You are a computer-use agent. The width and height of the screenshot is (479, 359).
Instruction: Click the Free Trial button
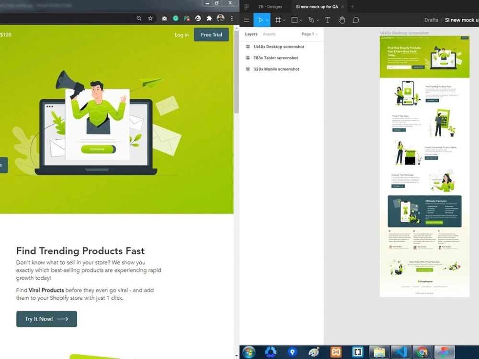(x=211, y=35)
